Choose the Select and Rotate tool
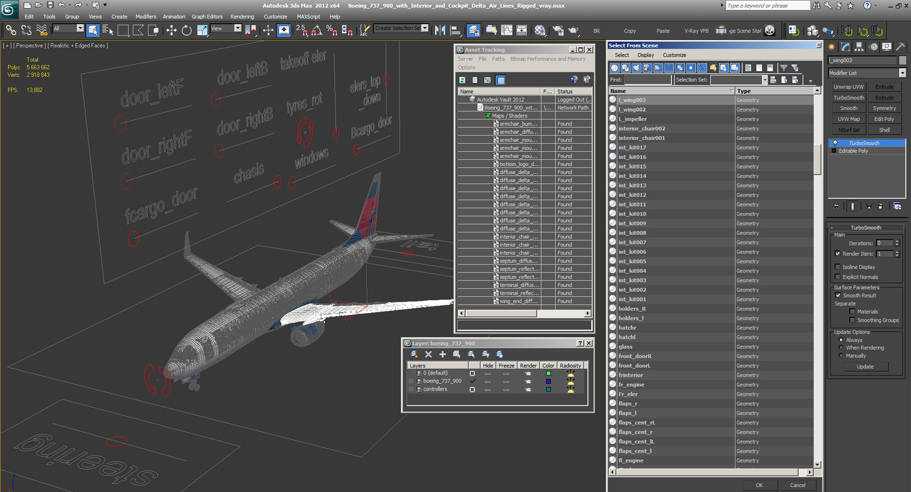The width and height of the screenshot is (911, 492). [x=187, y=30]
